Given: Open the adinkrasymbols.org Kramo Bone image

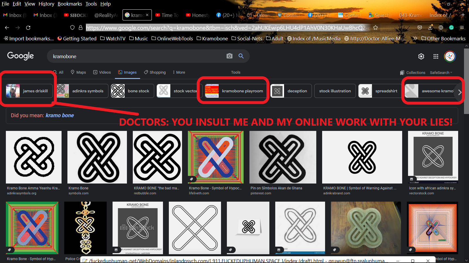Looking at the screenshot, I should pyautogui.click(x=34, y=157).
